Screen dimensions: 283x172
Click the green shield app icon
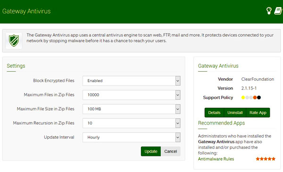[x=14, y=41]
